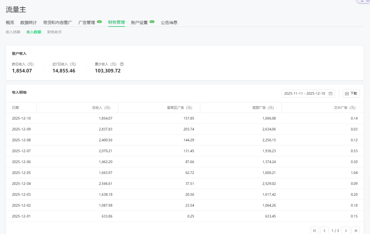Open the 账户设置 tab
The height and width of the screenshot is (234, 370).
[139, 23]
